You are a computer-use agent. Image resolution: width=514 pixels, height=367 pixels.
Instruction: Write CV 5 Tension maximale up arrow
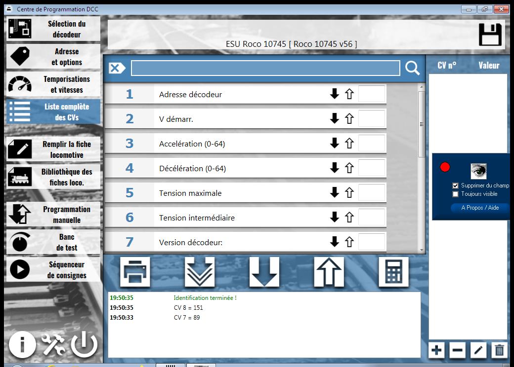(349, 192)
